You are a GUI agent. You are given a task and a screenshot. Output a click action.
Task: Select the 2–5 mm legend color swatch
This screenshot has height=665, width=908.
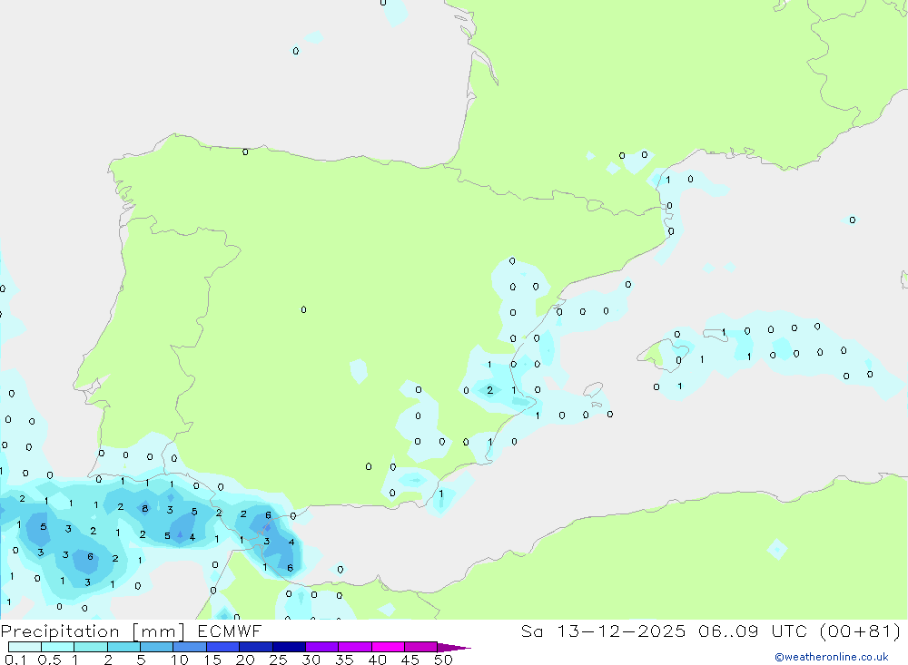point(123,647)
